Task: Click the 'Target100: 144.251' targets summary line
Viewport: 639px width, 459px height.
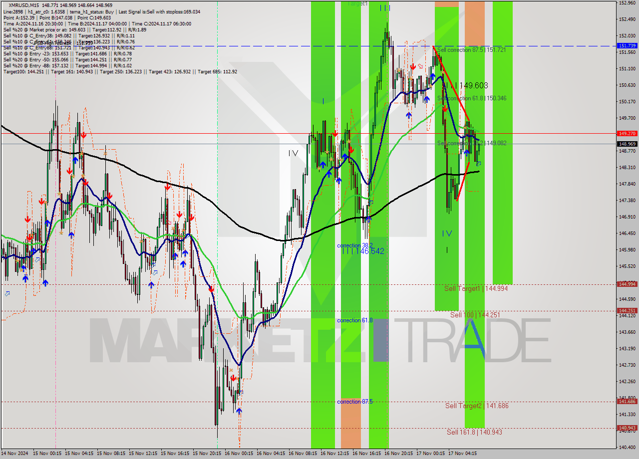Action: [x=120, y=71]
